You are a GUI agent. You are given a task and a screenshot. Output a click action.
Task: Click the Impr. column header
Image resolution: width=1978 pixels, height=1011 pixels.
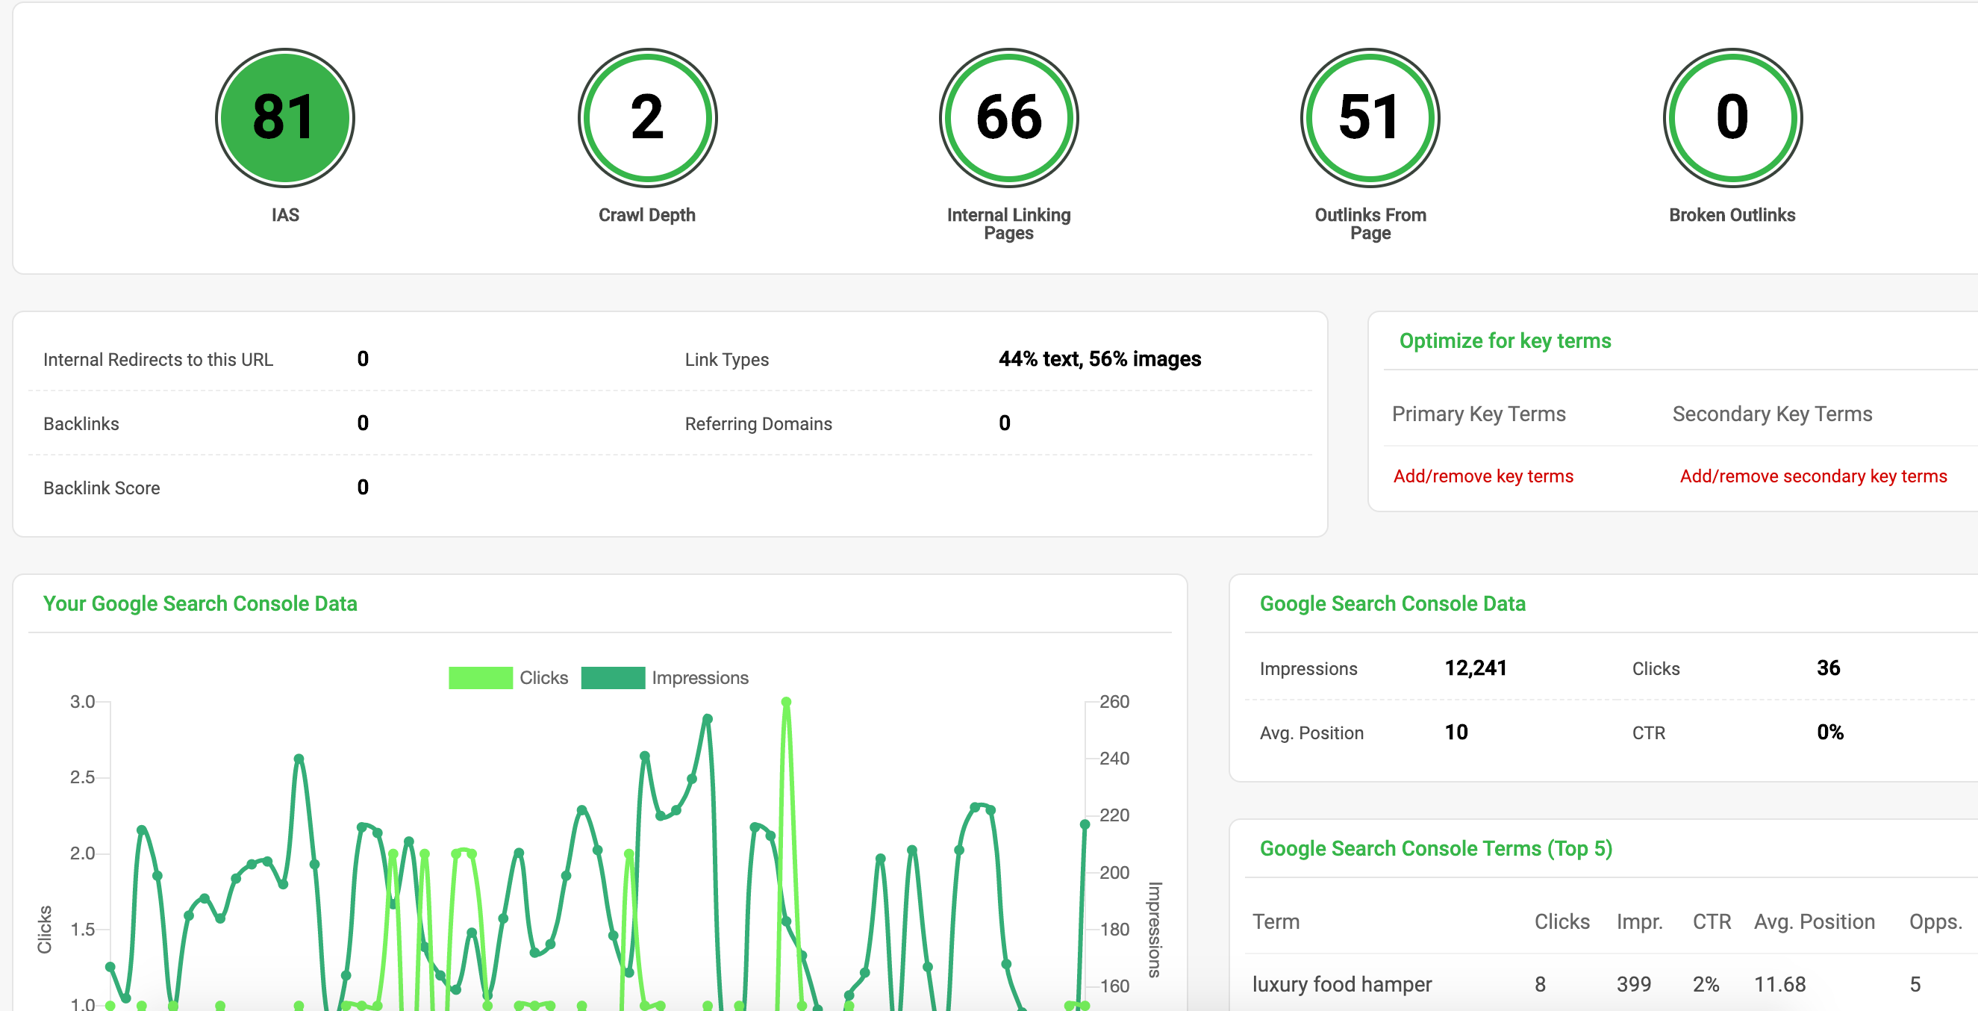coord(1639,921)
